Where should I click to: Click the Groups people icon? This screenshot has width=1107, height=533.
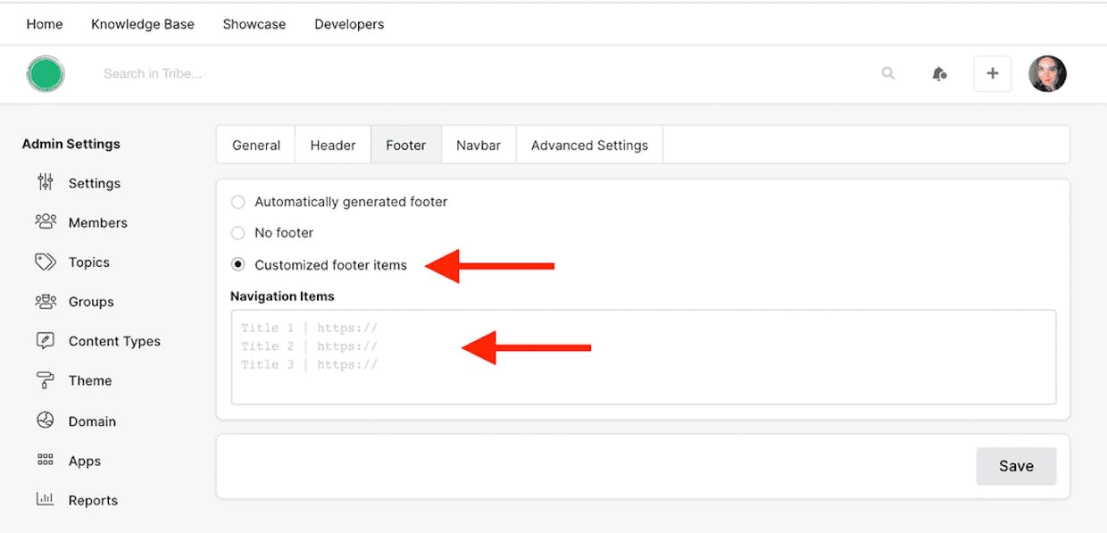(x=46, y=301)
